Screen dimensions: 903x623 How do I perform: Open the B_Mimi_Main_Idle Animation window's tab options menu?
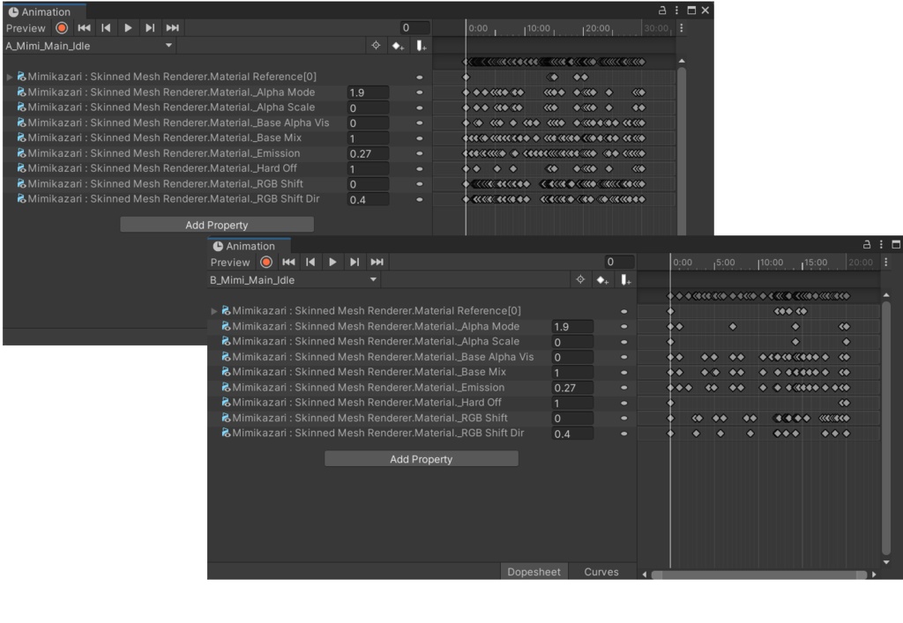881,244
